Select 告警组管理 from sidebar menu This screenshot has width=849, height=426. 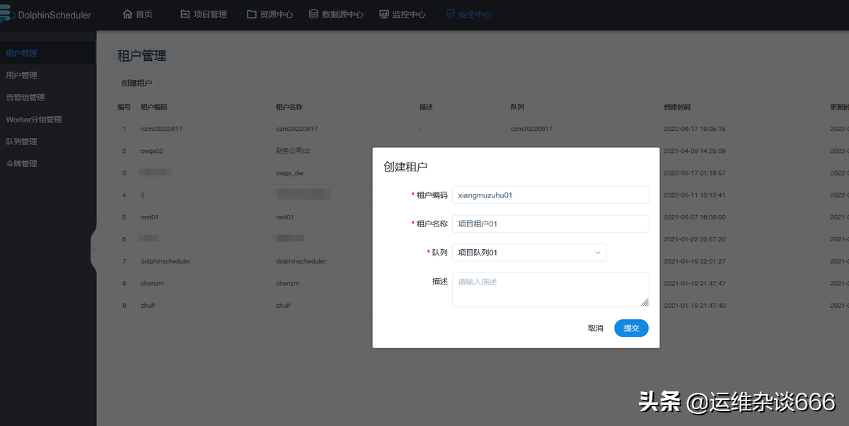[25, 97]
